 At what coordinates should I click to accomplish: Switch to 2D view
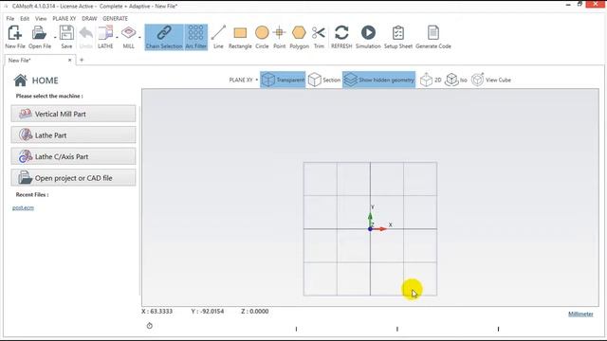pyautogui.click(x=431, y=80)
